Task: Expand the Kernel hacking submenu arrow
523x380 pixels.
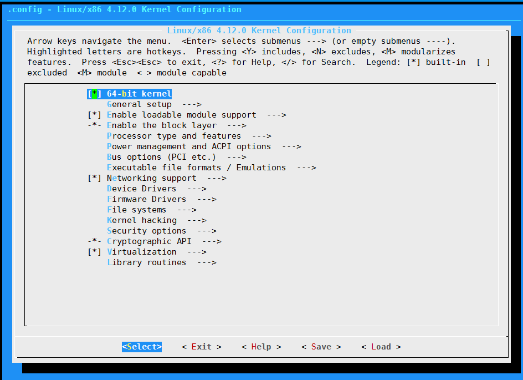Action: point(197,220)
